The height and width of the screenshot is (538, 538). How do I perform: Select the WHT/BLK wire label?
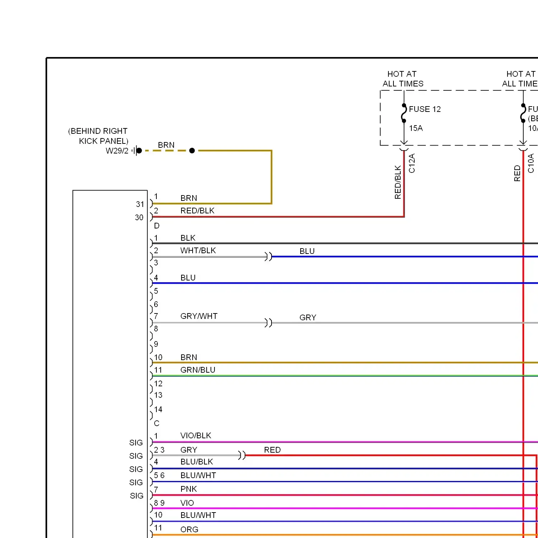click(198, 250)
